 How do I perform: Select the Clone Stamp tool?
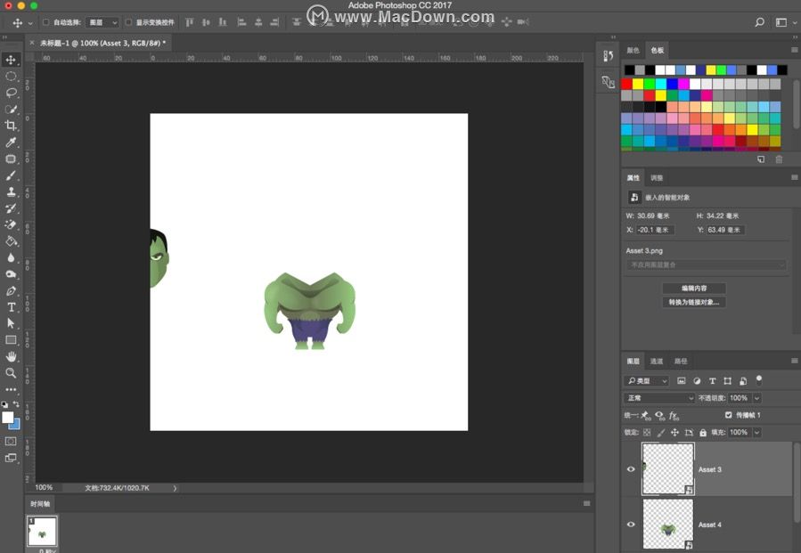pyautogui.click(x=11, y=192)
